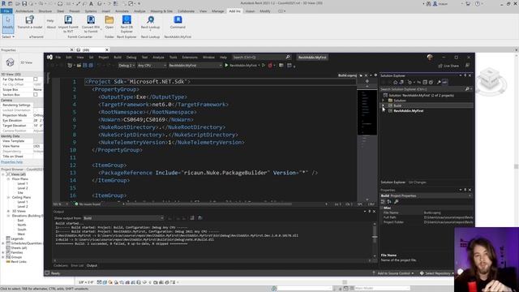The width and height of the screenshot is (519, 292).
Task: Click Save icon in Revit quick access toolbar
Action: click(x=24, y=3)
